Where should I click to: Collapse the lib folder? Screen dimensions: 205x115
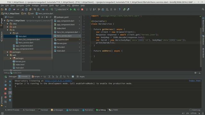click(8, 30)
